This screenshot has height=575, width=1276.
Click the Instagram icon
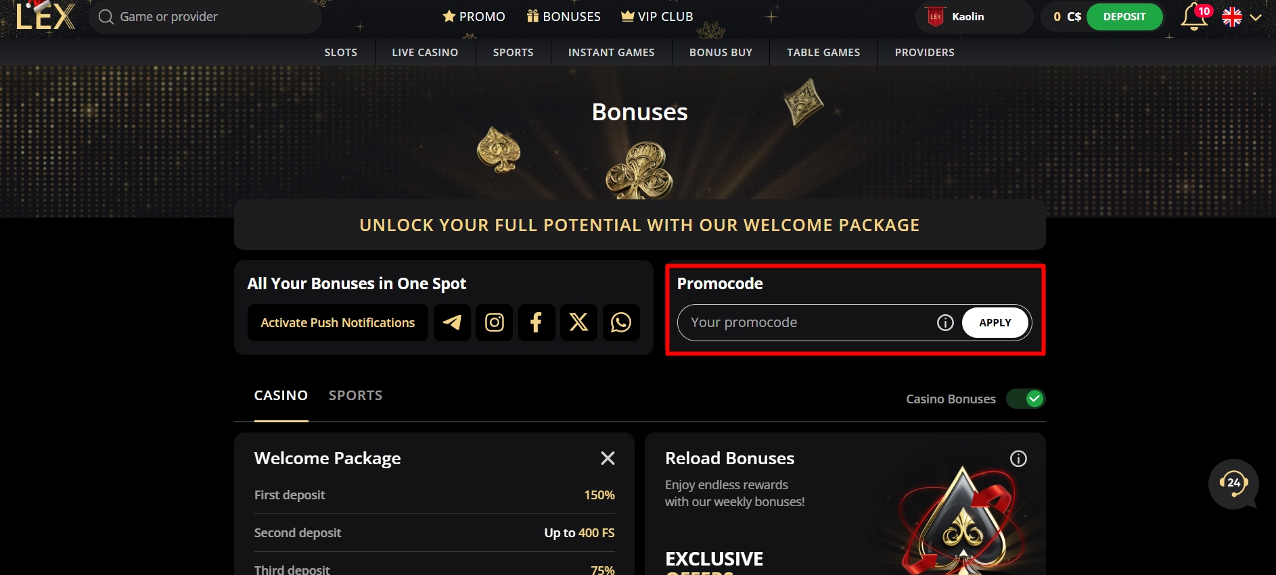tap(494, 322)
